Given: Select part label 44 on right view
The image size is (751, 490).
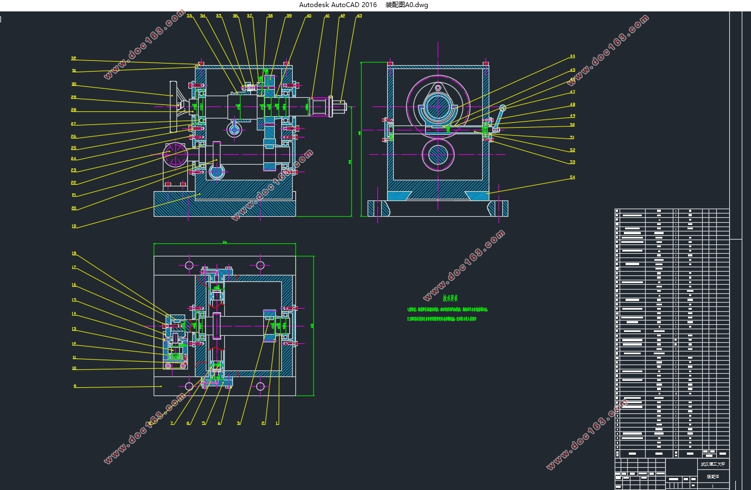Looking at the screenshot, I should point(572,56).
